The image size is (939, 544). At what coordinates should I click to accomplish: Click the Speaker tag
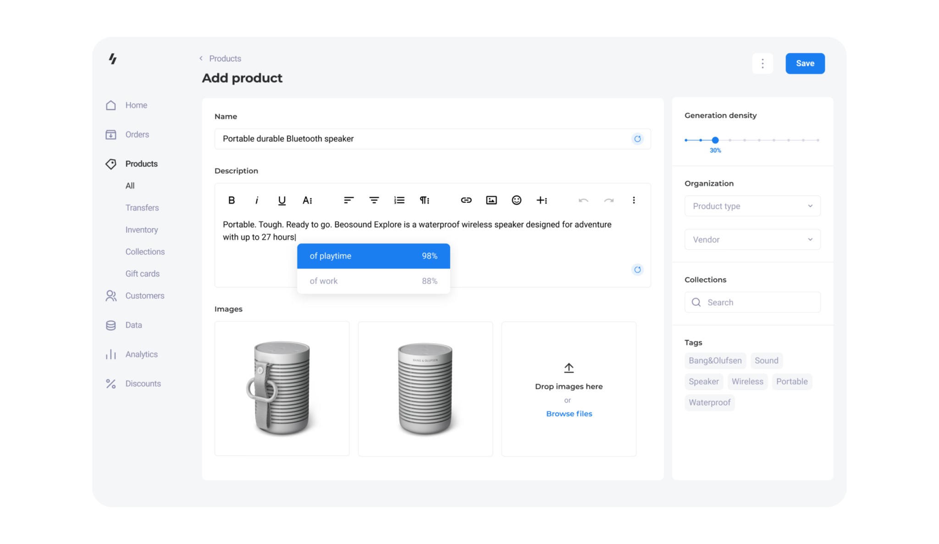703,382
